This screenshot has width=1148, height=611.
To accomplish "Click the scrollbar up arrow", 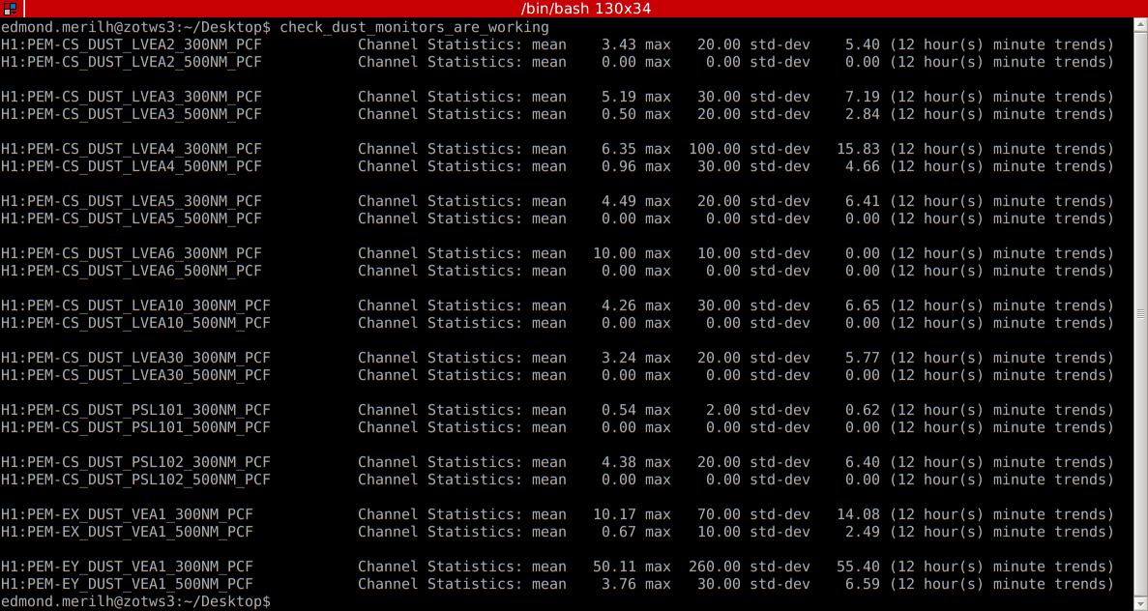I will tap(1140, 25).
